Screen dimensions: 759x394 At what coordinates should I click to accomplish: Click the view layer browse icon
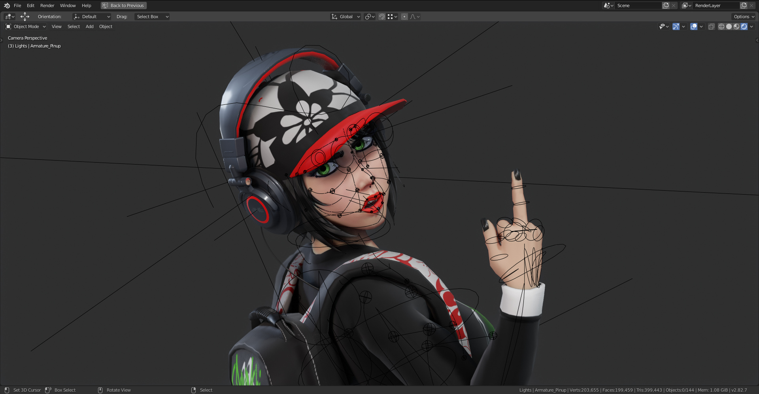pos(686,6)
